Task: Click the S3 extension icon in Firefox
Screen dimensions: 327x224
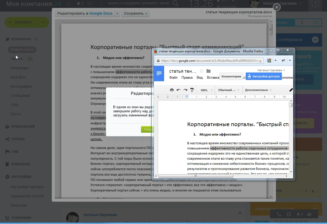Action: point(269,61)
